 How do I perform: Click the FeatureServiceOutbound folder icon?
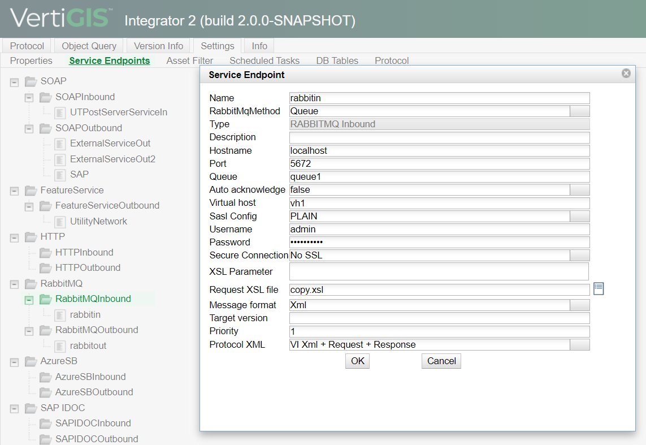coord(46,206)
